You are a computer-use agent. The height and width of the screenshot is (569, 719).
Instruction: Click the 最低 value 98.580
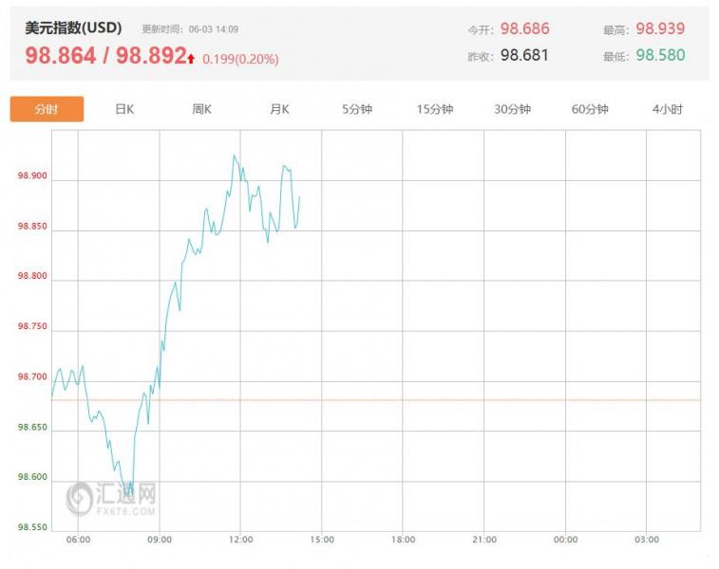(x=660, y=55)
